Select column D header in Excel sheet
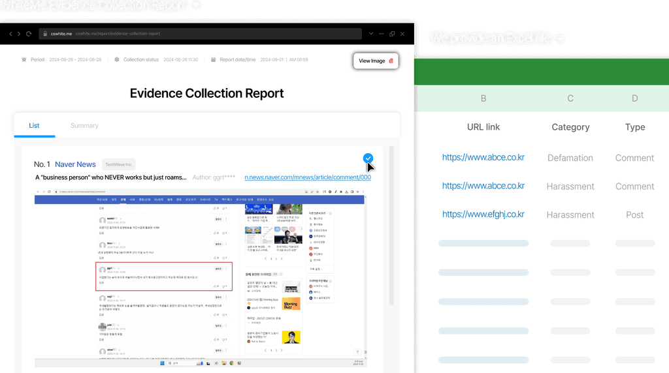 pos(635,98)
